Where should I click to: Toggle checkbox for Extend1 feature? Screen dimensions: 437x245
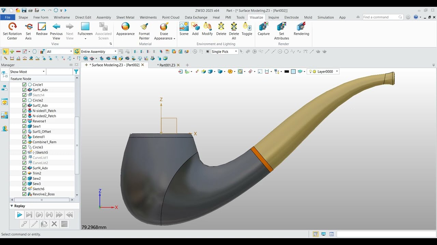(x=24, y=137)
